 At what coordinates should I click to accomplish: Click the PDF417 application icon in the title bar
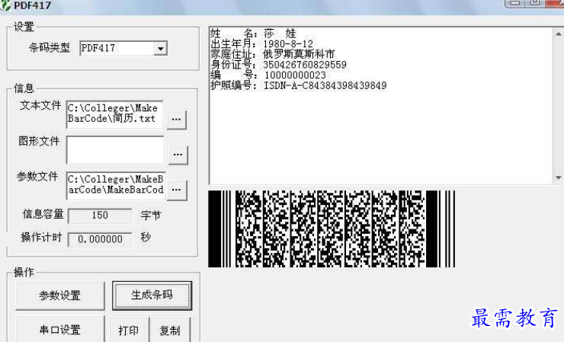(x=5, y=5)
